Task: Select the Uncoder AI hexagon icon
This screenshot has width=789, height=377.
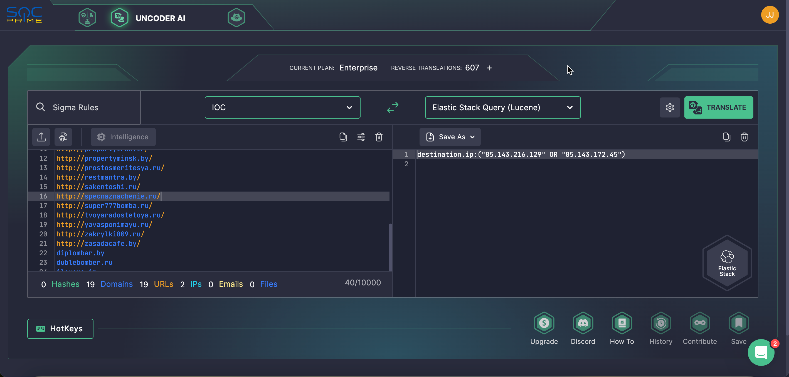Action: tap(119, 18)
